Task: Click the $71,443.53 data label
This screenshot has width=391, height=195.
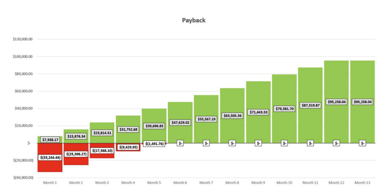Action: [x=258, y=112]
